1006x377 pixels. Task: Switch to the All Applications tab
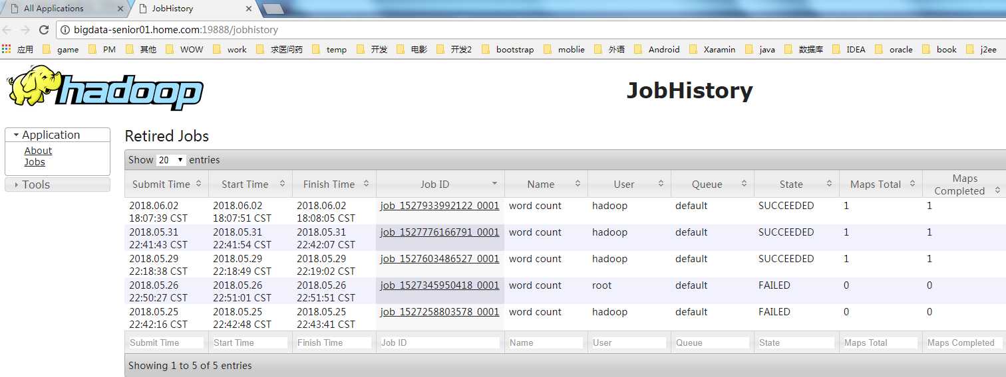pyautogui.click(x=63, y=9)
